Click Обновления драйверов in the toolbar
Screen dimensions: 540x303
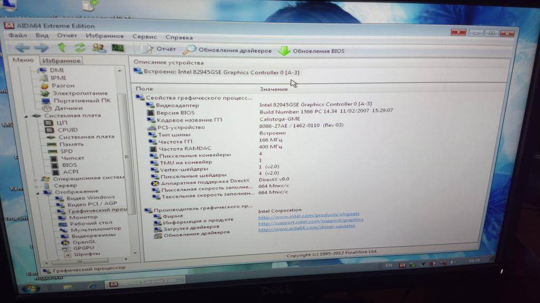[227, 50]
